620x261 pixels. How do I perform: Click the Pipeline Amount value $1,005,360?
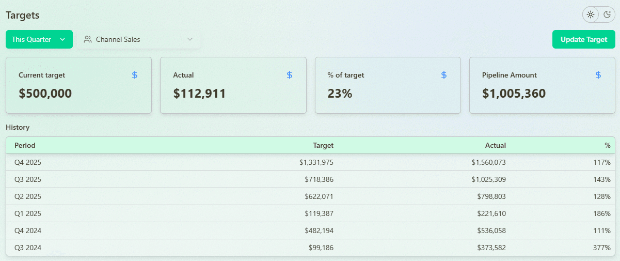(514, 94)
